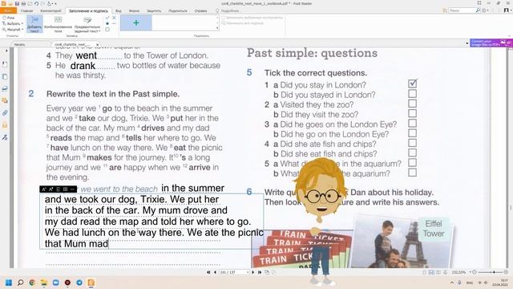Open the signatures pen panel in left sidebar
This screenshot has height=289, width=513.
[x=5, y=137]
